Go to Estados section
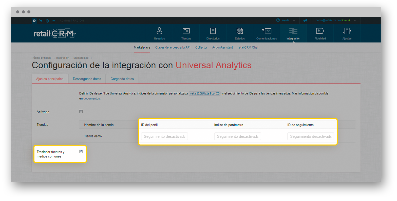Viewport: 397px width, 201px height. [x=240, y=33]
